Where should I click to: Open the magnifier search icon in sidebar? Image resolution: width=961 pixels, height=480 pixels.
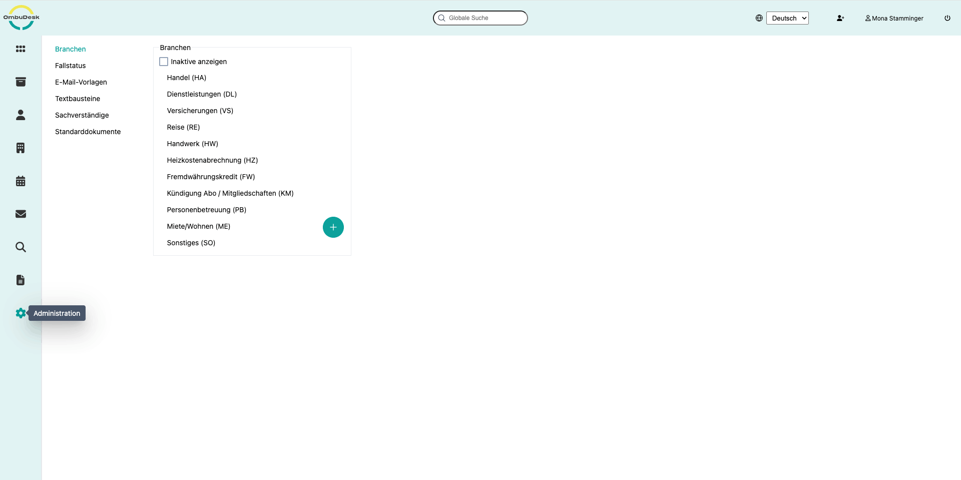click(x=21, y=247)
